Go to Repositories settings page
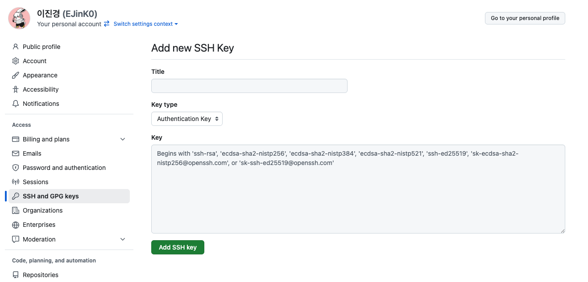This screenshot has height=282, width=588. point(41,275)
